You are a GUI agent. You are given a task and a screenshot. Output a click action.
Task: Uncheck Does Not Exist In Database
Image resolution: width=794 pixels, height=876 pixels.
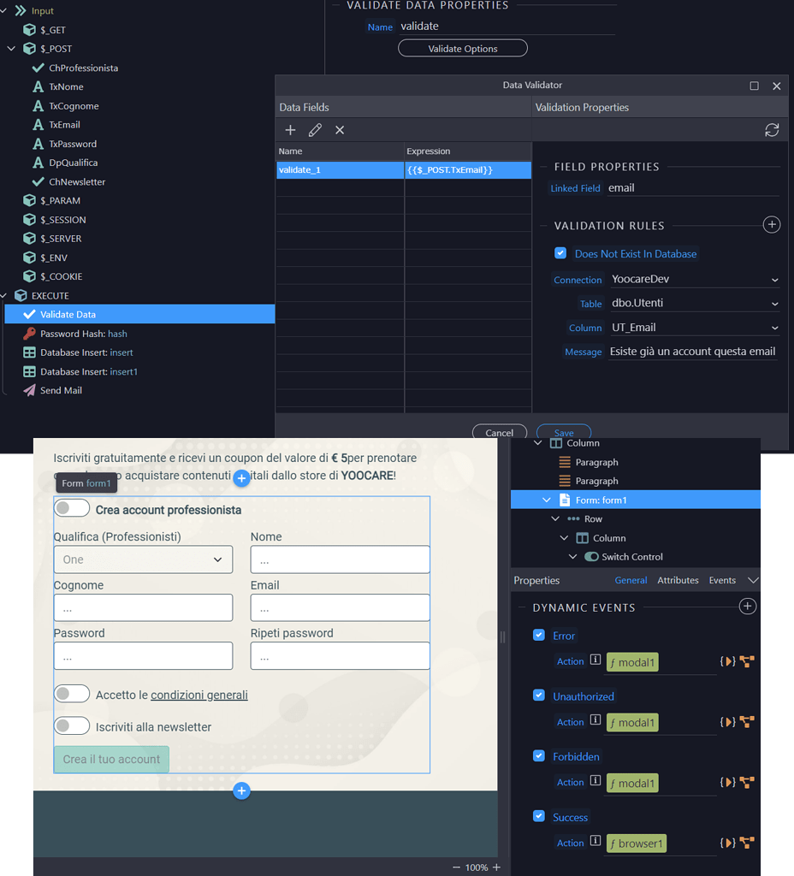click(560, 253)
